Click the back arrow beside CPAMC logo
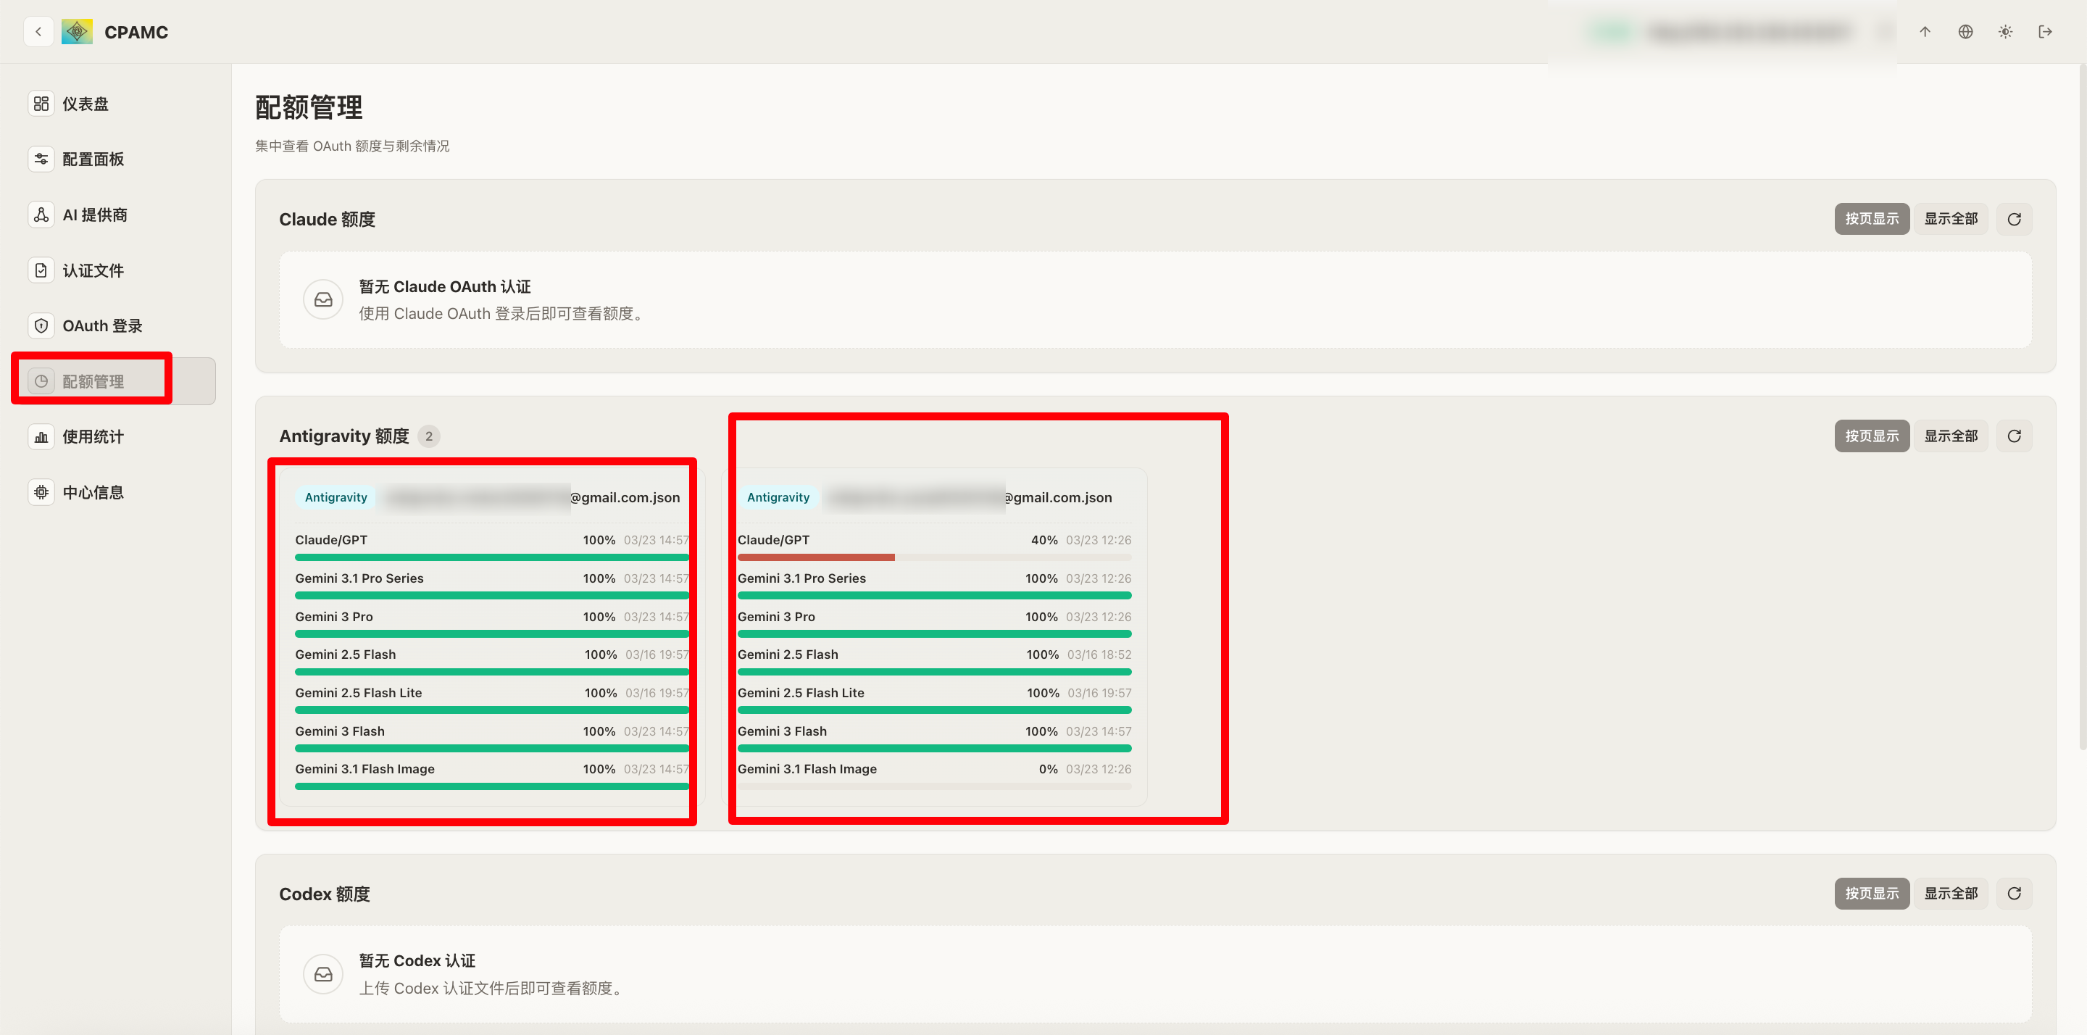This screenshot has width=2087, height=1035. tap(38, 32)
